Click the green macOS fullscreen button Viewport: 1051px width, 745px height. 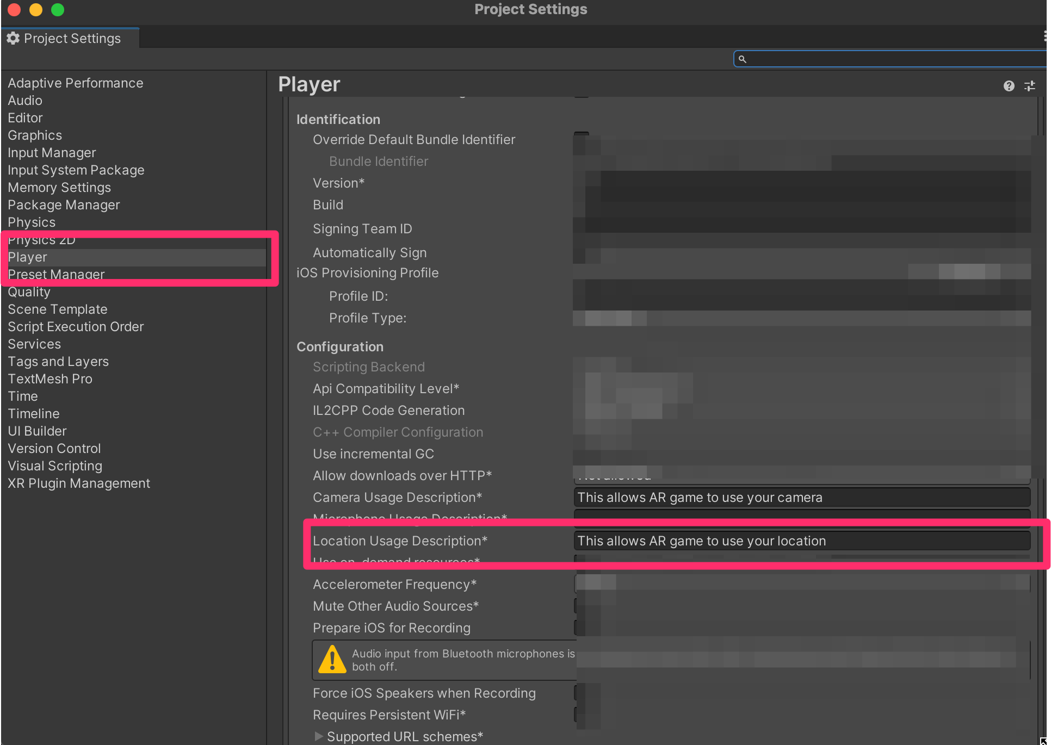tap(58, 10)
